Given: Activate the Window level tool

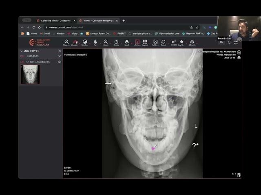Looking at the screenshot, I should (85, 42).
